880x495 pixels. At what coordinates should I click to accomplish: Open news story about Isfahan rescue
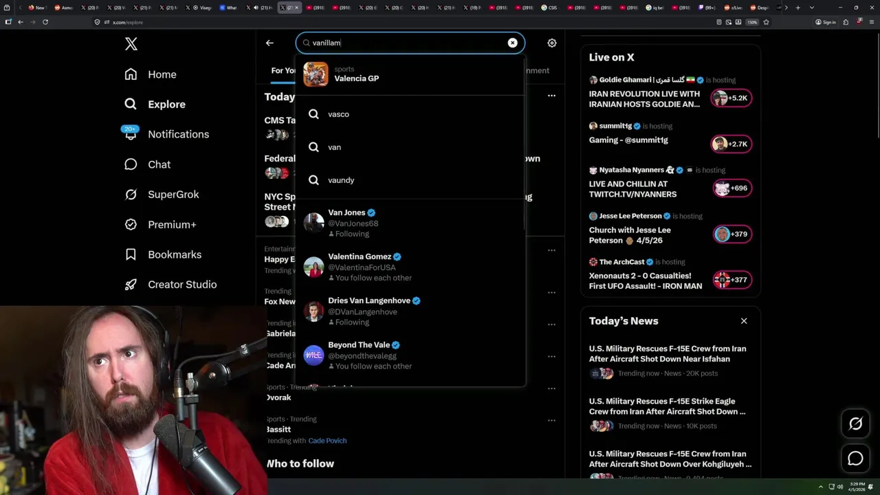pos(668,353)
